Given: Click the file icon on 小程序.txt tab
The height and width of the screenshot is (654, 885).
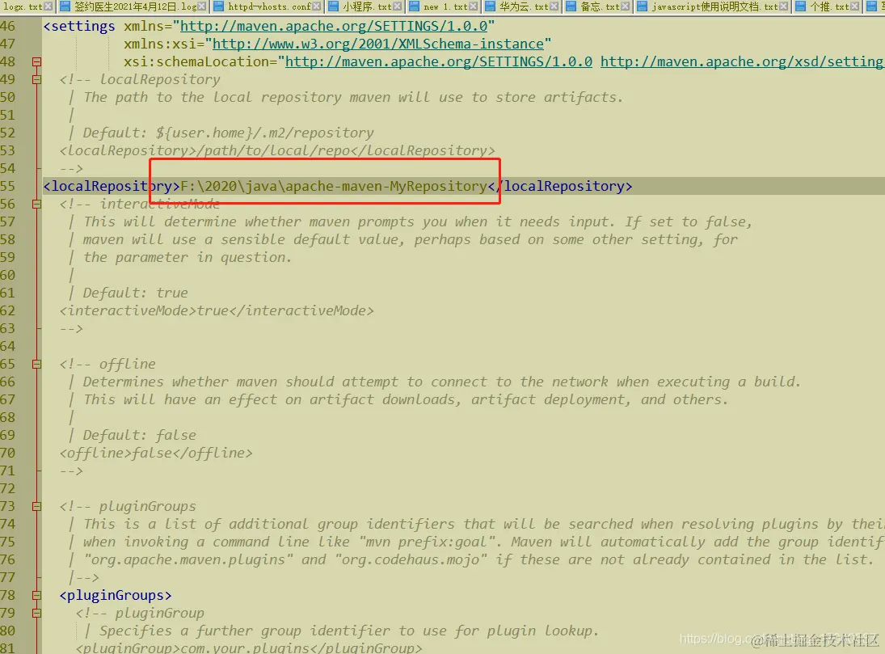Looking at the screenshot, I should (x=334, y=6).
